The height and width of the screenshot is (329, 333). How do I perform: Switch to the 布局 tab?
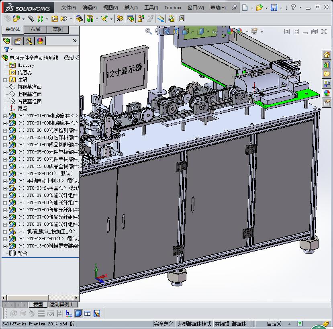pyautogui.click(x=35, y=29)
